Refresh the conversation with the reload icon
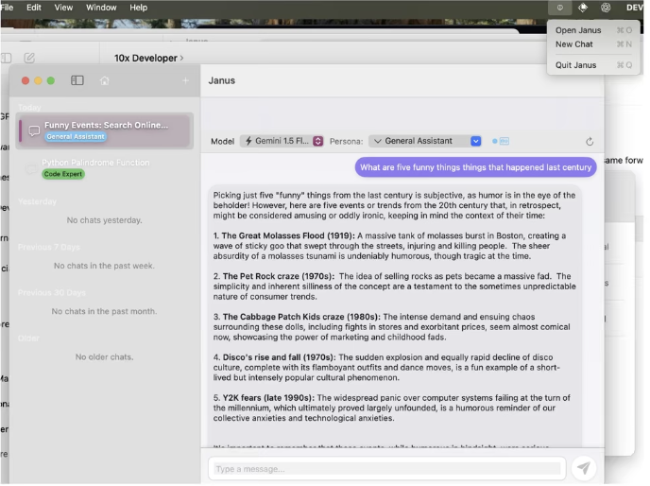 pos(590,142)
